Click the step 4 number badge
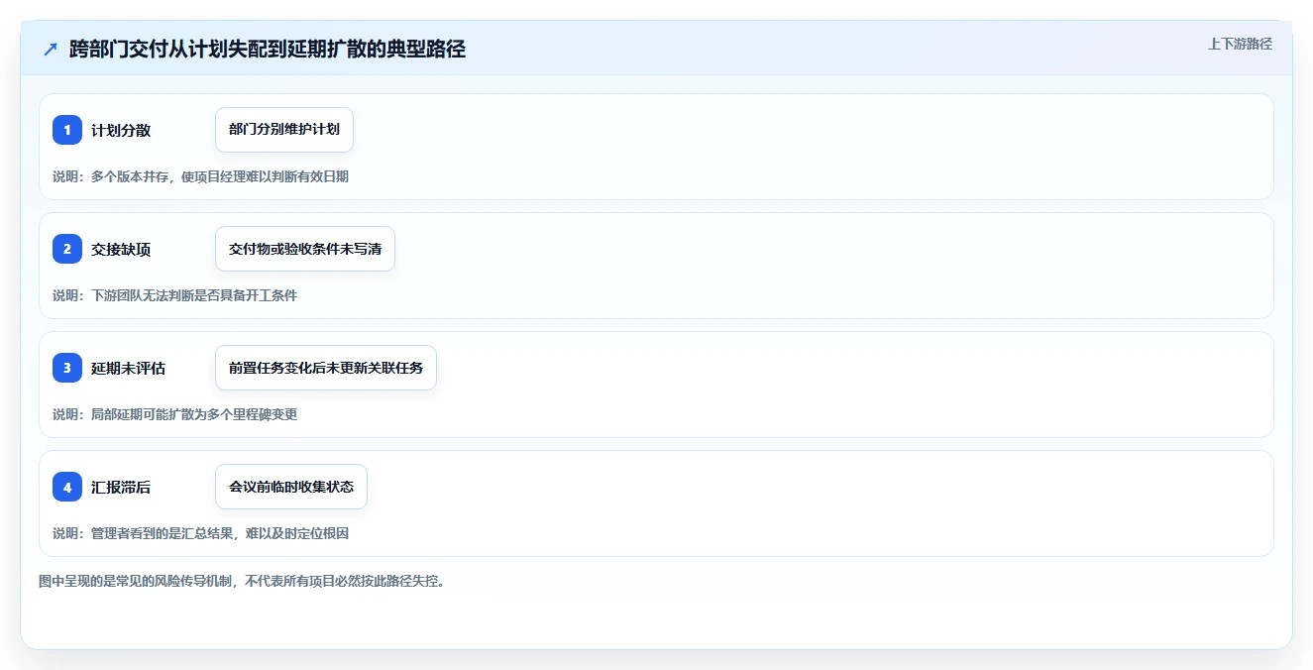Image resolution: width=1313 pixels, height=670 pixels. pos(67,487)
